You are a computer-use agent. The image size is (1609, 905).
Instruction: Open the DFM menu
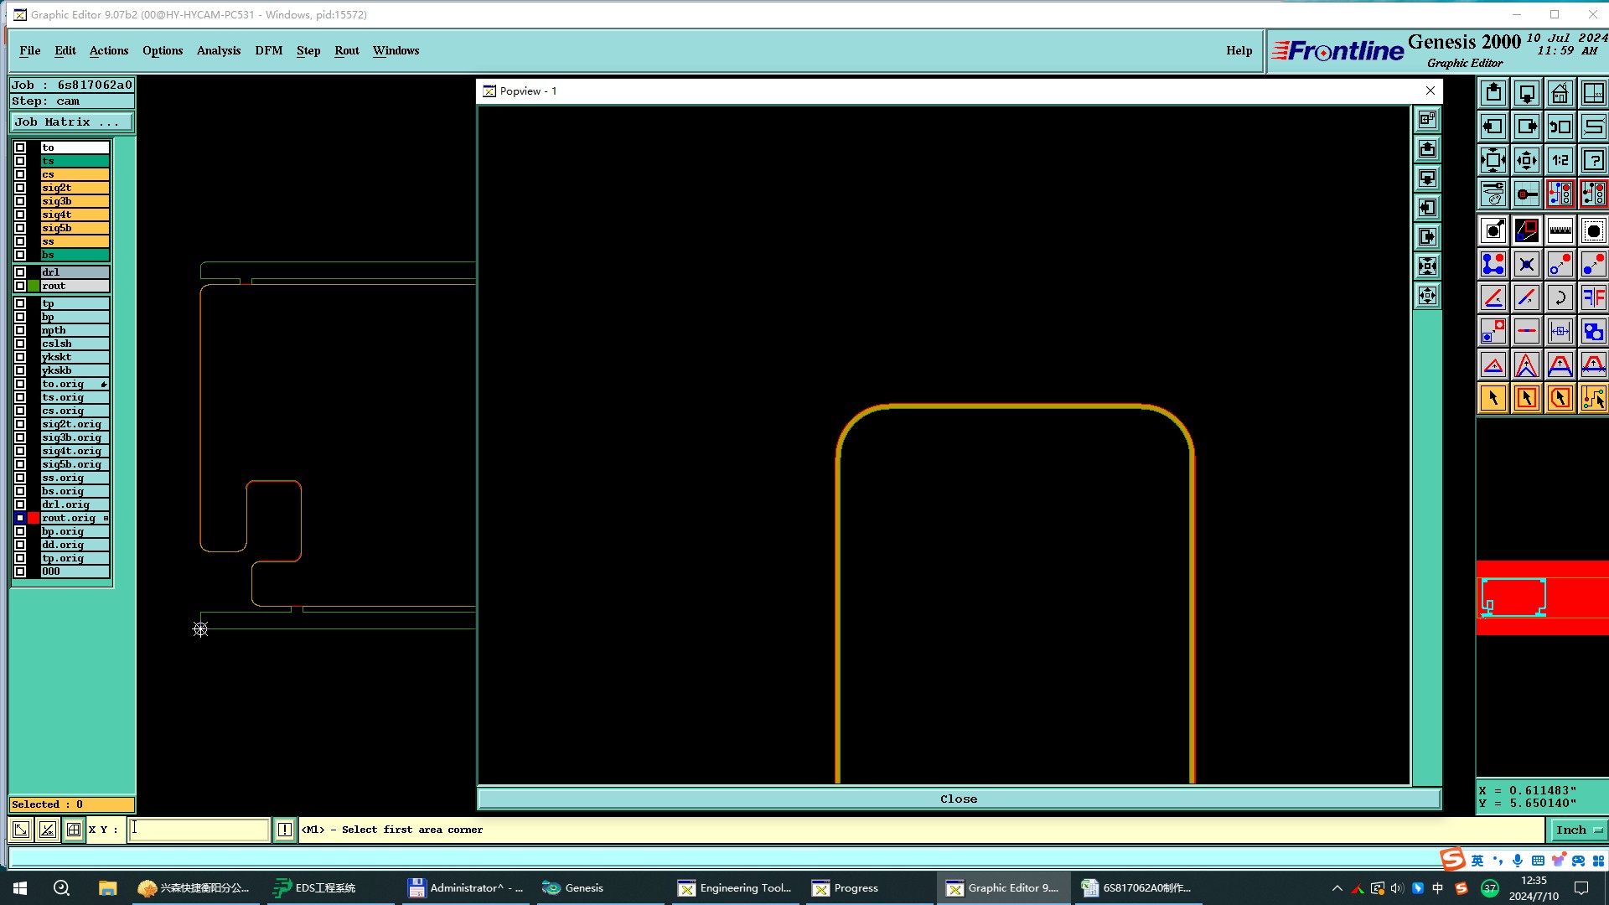tap(268, 50)
